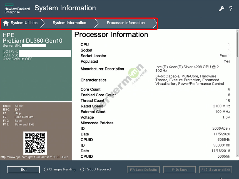Select Processor Information breadcrumb

126,23
